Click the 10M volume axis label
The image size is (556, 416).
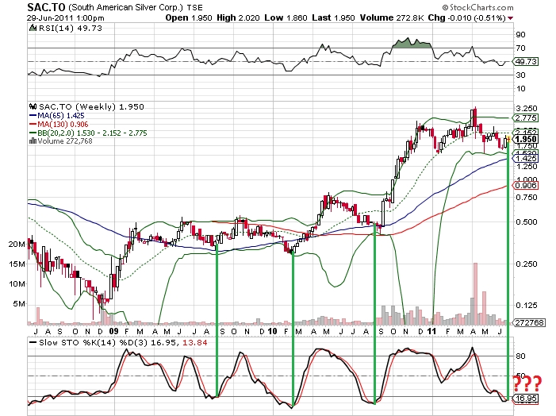(17, 284)
